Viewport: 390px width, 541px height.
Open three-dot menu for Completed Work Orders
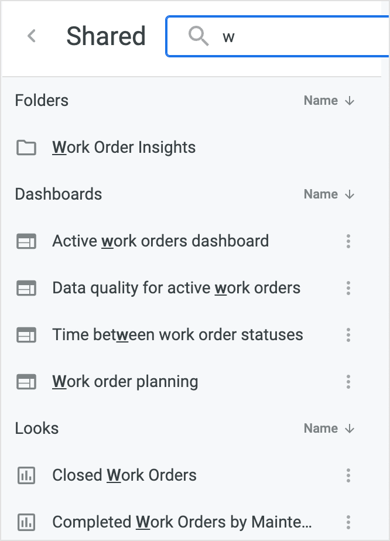coord(348,522)
